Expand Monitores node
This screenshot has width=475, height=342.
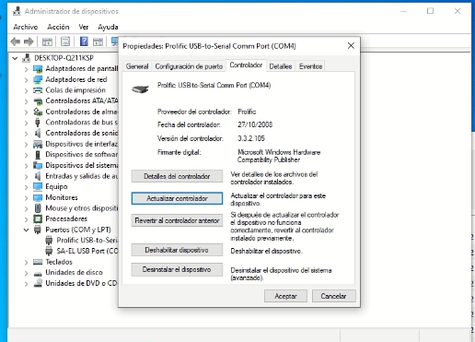[27, 197]
